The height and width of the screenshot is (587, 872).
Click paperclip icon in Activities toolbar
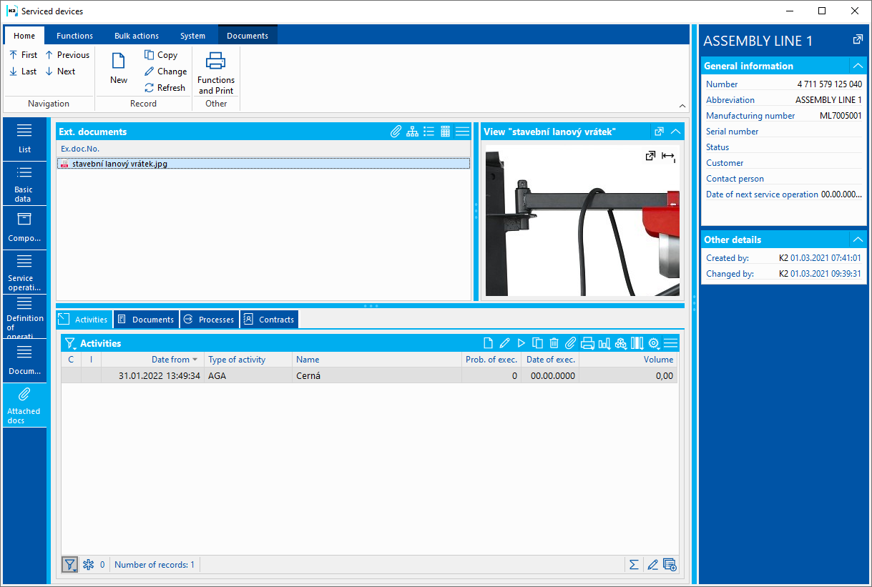tap(570, 343)
